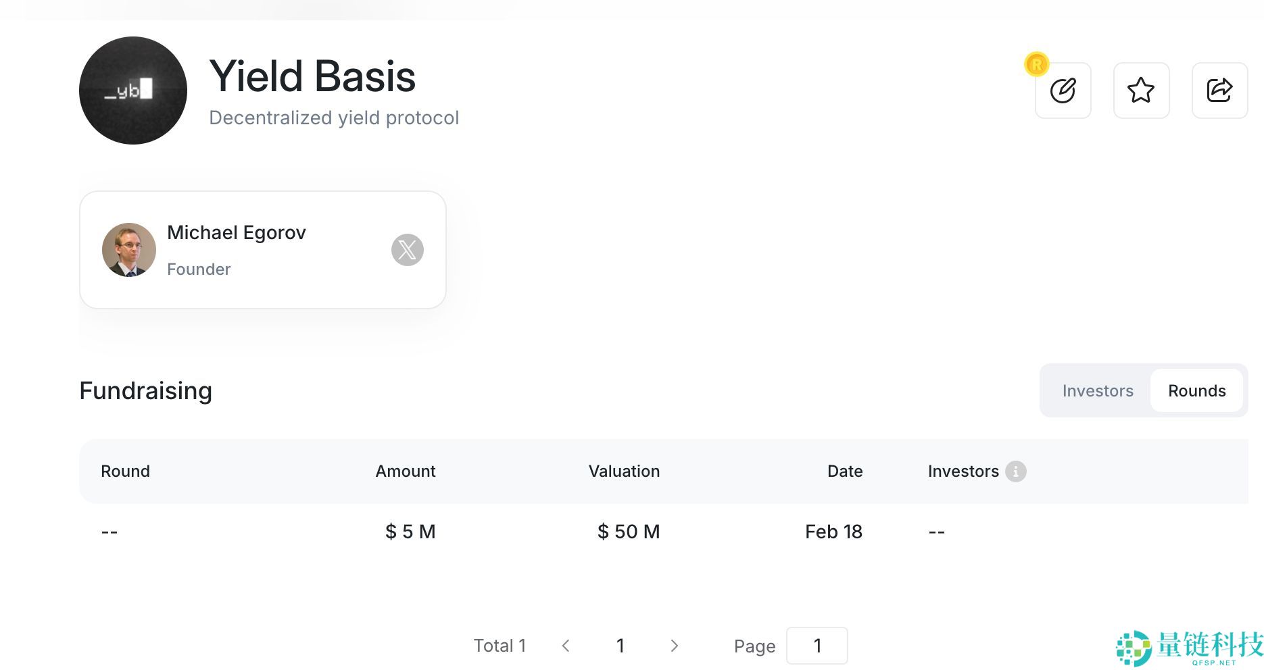The height and width of the screenshot is (670, 1264).
Task: Click page number 1 in pagination
Action: [620, 646]
